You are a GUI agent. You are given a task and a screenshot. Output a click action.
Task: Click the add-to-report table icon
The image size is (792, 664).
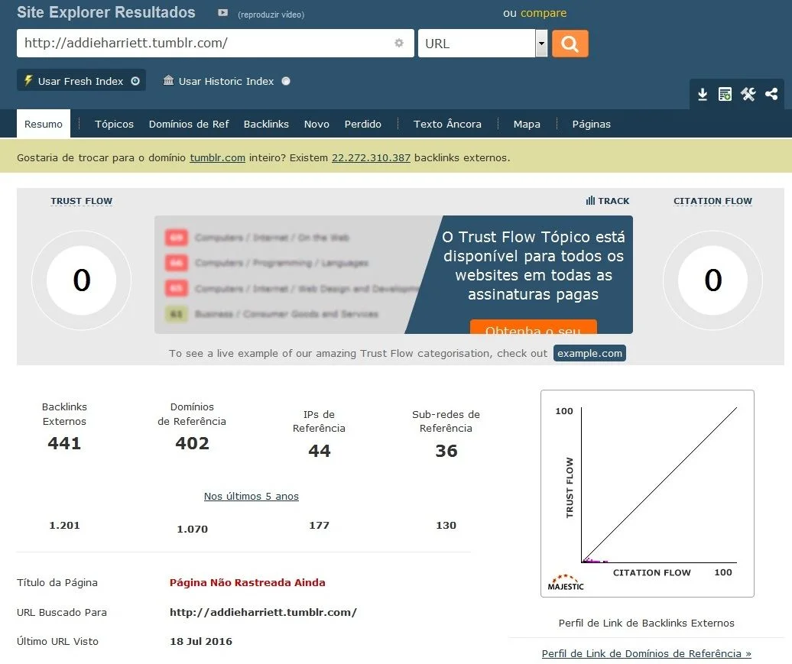tap(725, 95)
